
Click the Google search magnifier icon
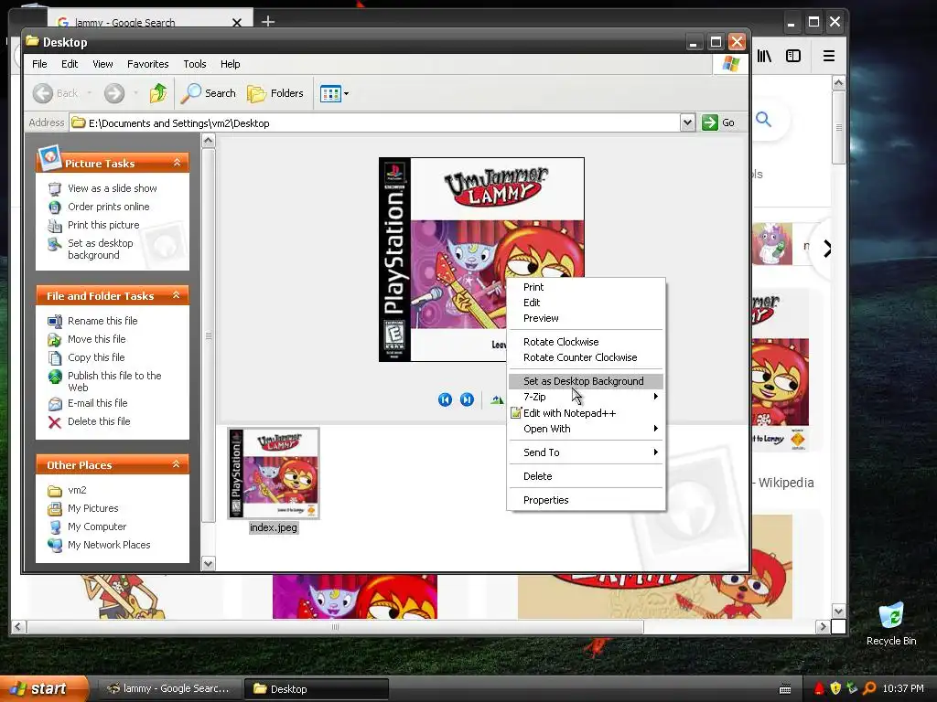click(764, 120)
